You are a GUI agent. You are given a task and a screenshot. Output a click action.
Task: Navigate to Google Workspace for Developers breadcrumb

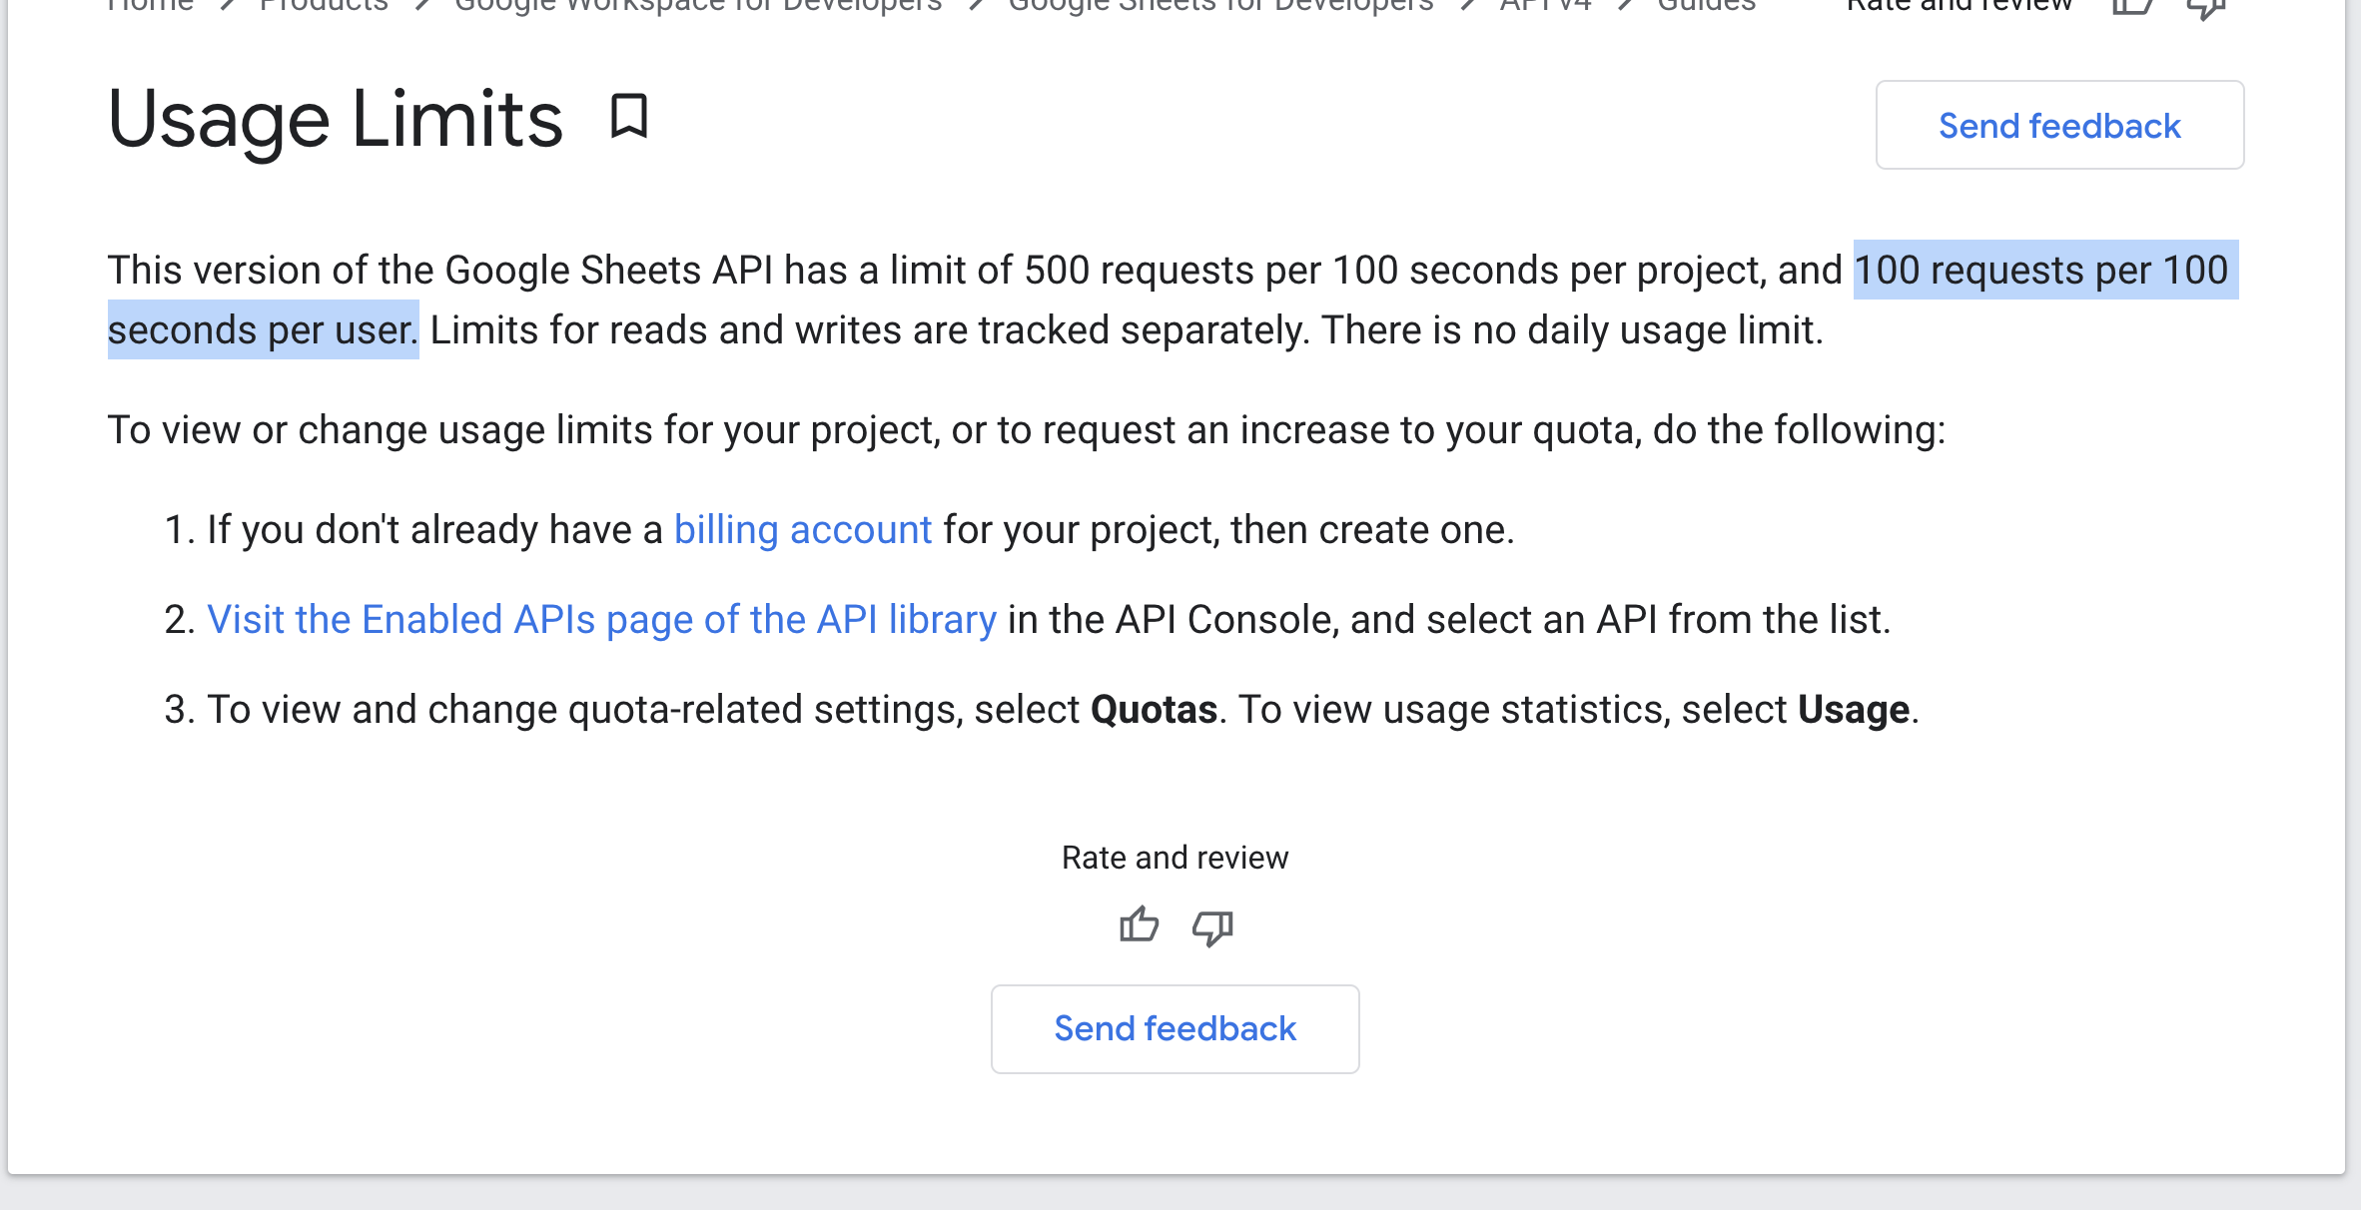coord(698,5)
